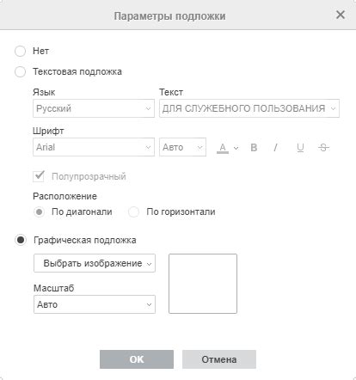
Task: Toggle strikethrough formatting for watermark text
Action: pos(323,148)
